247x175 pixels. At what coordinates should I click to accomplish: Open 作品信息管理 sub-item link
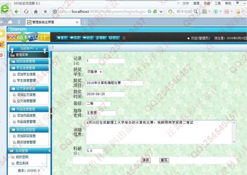point(26,122)
